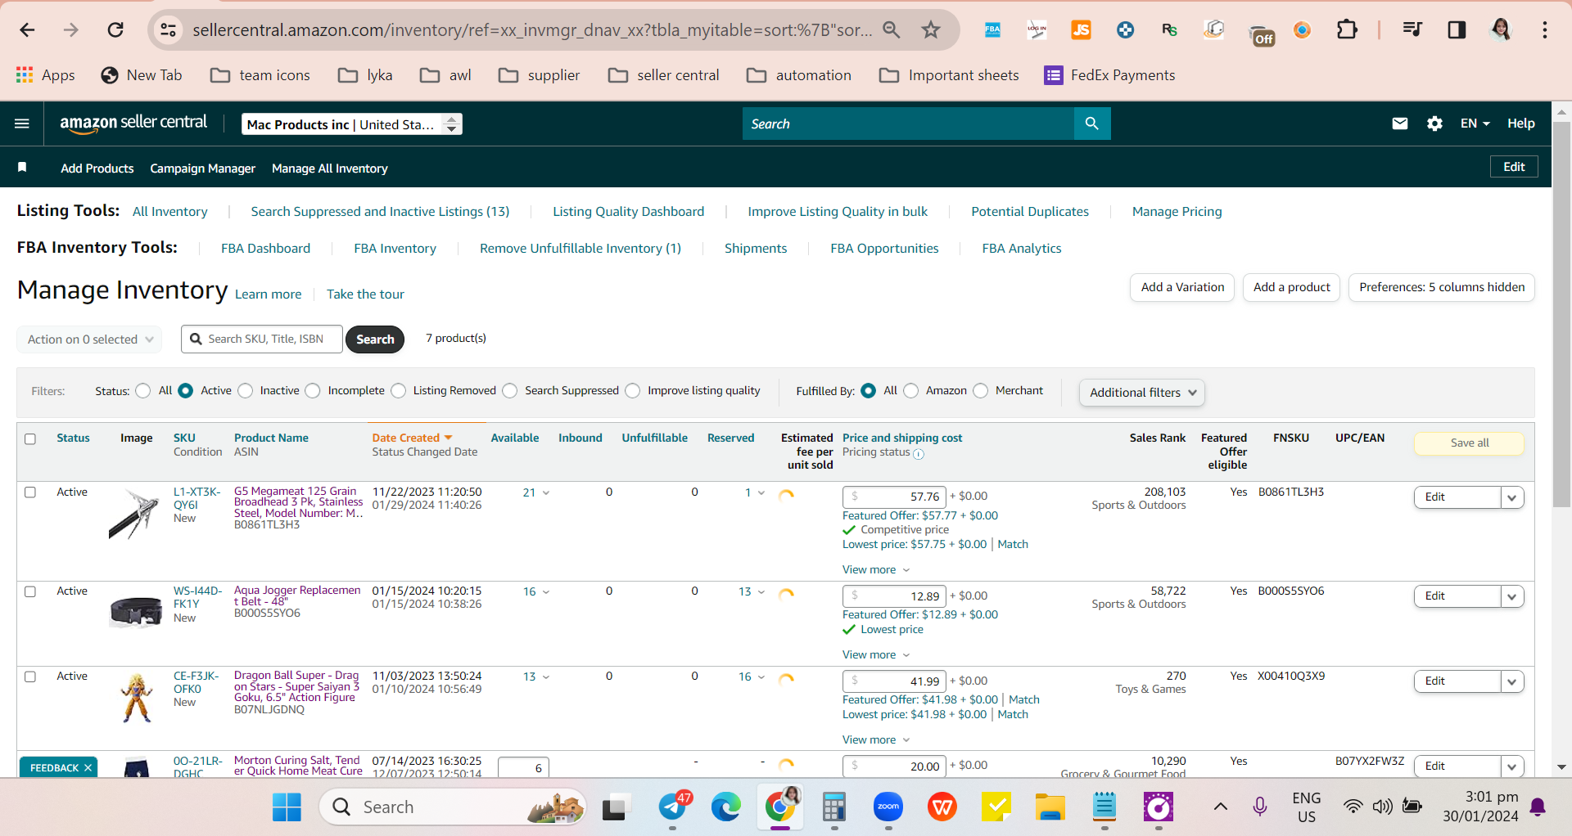Click the search magnifier button in header
This screenshot has height=836, width=1572.
1091,124
